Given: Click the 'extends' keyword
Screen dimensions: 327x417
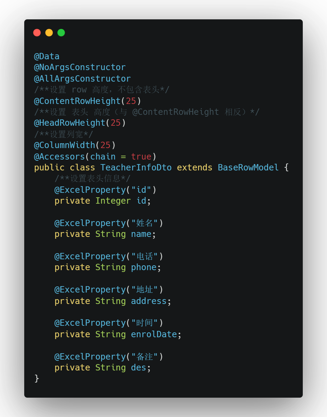Looking at the screenshot, I should (194, 167).
